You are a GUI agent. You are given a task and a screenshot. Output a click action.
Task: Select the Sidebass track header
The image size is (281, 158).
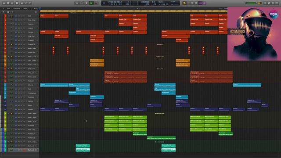(22, 126)
